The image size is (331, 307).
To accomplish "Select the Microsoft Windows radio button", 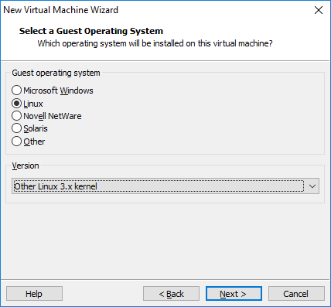I will pyautogui.click(x=16, y=90).
